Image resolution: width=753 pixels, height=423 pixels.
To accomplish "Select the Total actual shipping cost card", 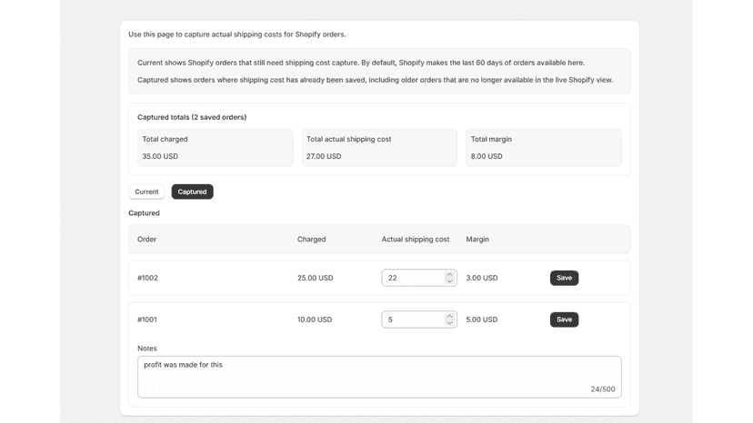I will [x=379, y=148].
